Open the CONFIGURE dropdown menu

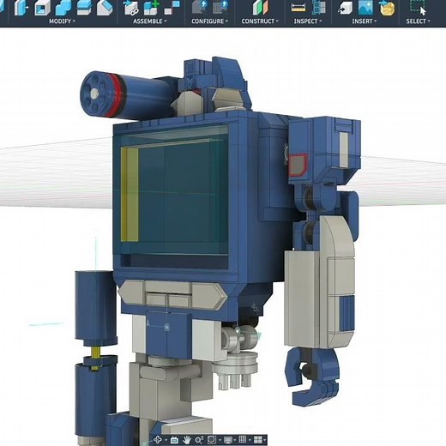pyautogui.click(x=210, y=21)
